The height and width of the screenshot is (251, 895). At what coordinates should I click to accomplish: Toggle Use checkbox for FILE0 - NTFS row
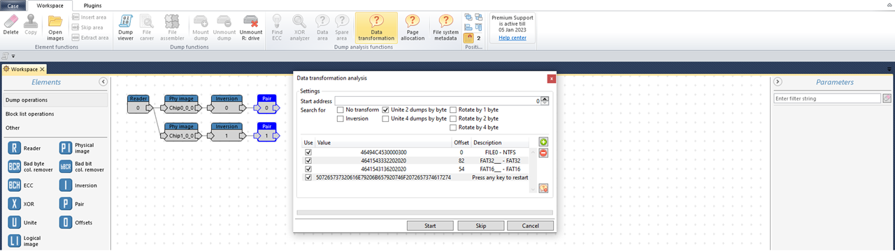pos(308,151)
